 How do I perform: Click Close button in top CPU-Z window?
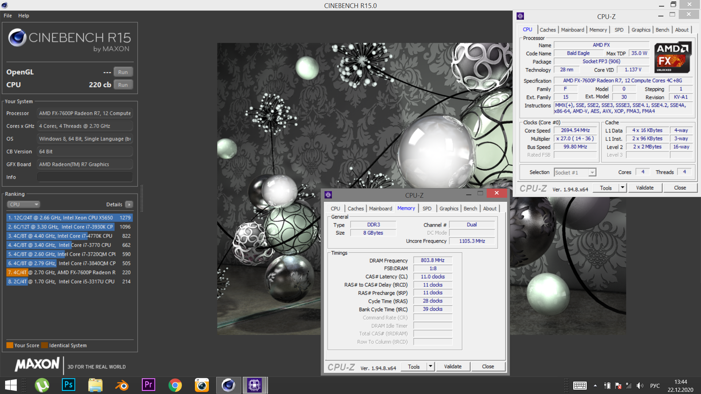coord(680,188)
